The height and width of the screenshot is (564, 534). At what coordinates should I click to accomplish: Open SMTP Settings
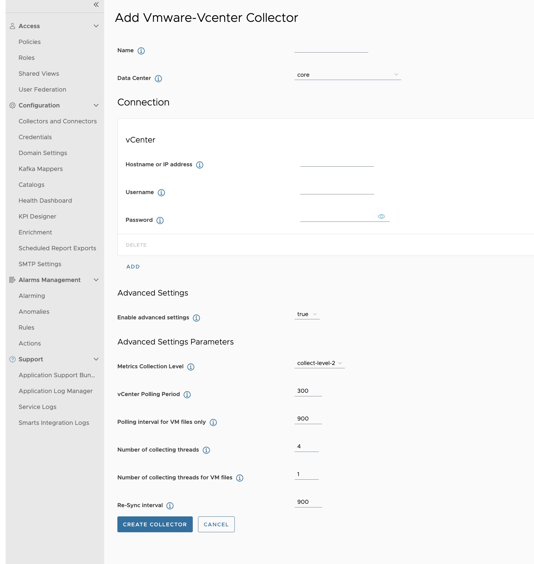coord(40,264)
